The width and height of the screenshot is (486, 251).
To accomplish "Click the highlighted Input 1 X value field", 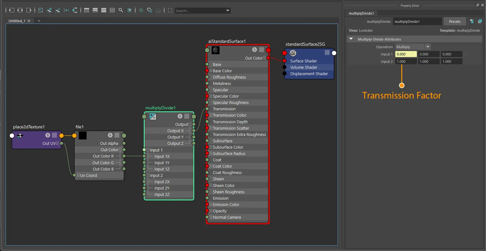I will pos(406,54).
